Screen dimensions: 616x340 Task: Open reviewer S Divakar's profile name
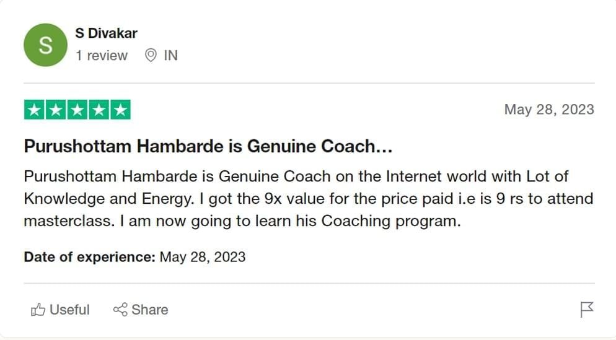pos(106,33)
